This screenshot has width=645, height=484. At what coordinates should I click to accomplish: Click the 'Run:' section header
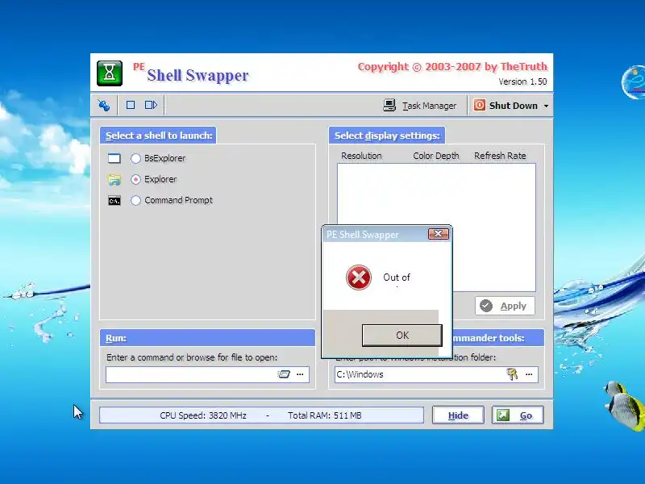point(207,338)
